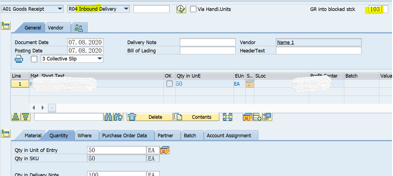Click the Bill of Lading input field

click(x=208, y=51)
